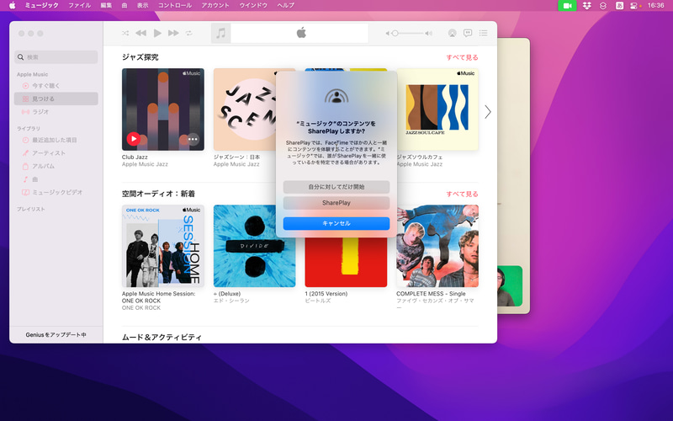Open the 曲 menu in the menu bar
This screenshot has height=421, width=673.
125,5
